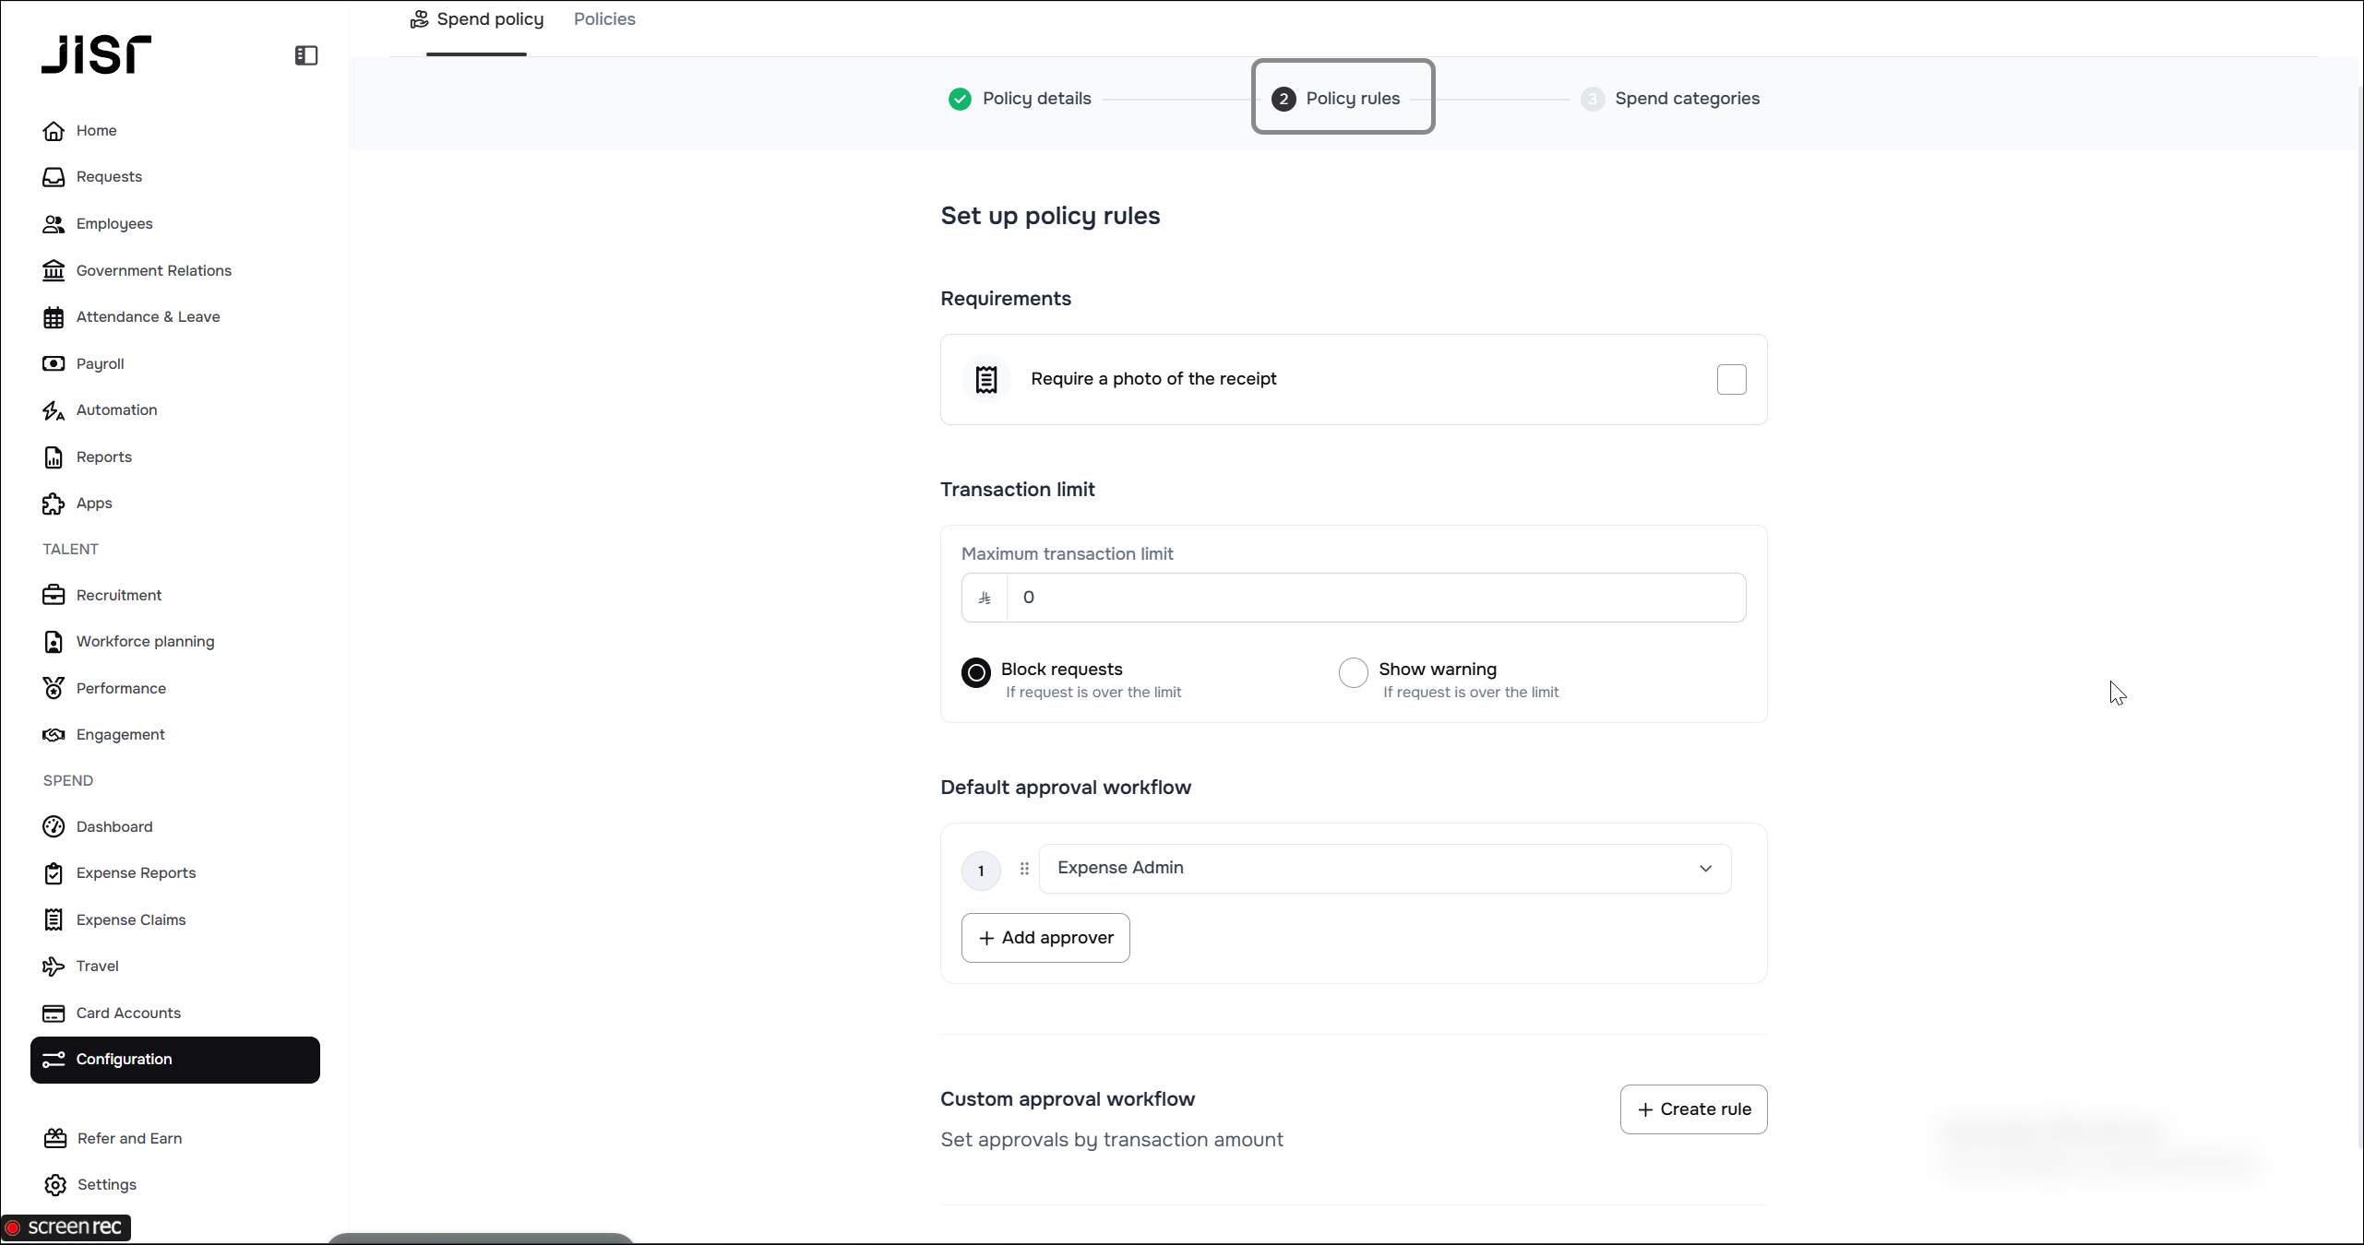Focus the Maximum transaction limit field

point(1375,598)
